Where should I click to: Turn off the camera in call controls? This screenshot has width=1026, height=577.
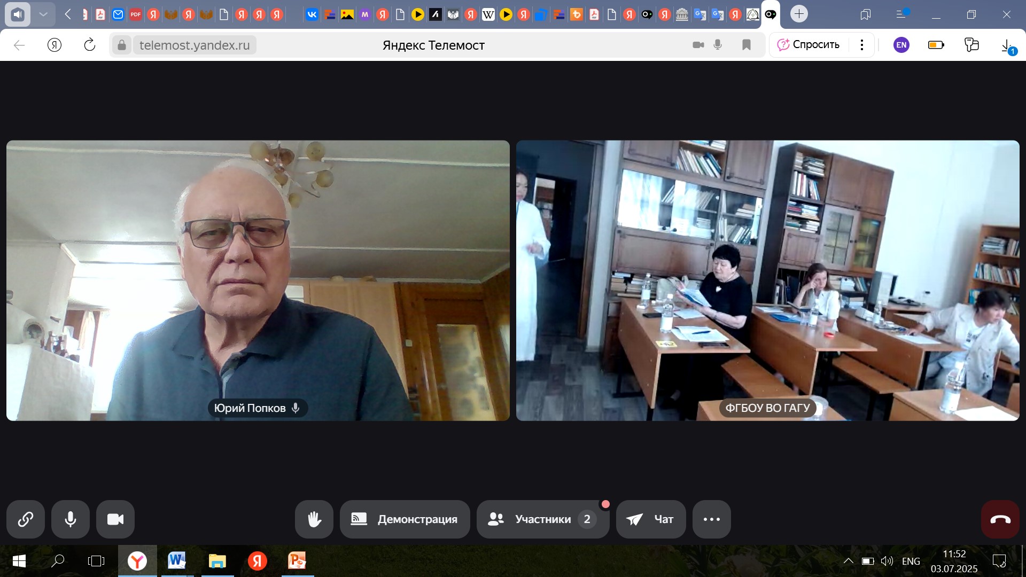tap(115, 519)
